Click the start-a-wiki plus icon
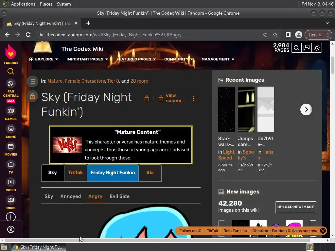The width and height of the screenshot is (335, 251). [x=11, y=217]
